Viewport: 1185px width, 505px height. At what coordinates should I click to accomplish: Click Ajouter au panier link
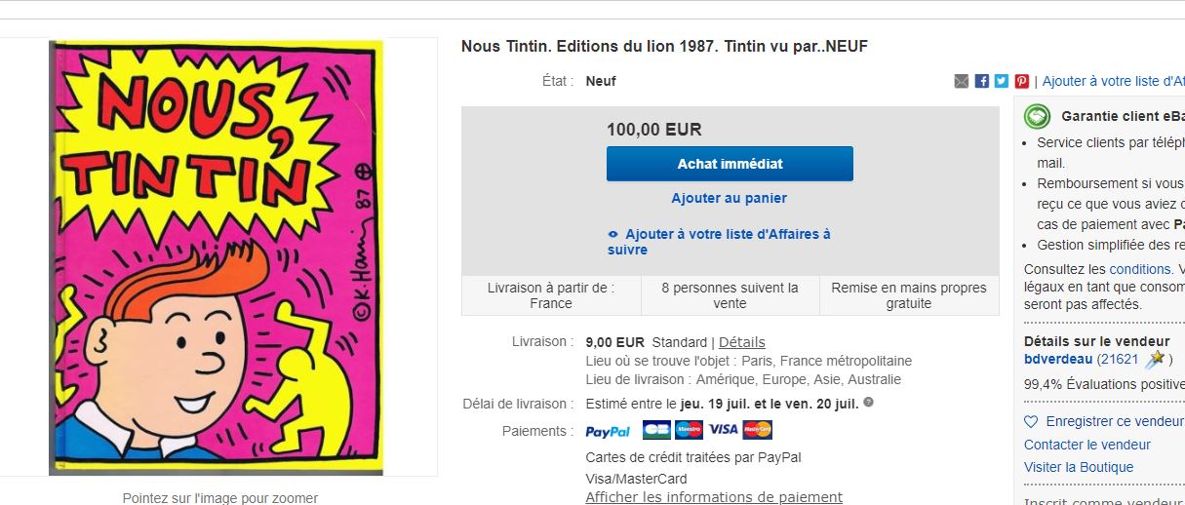729,198
